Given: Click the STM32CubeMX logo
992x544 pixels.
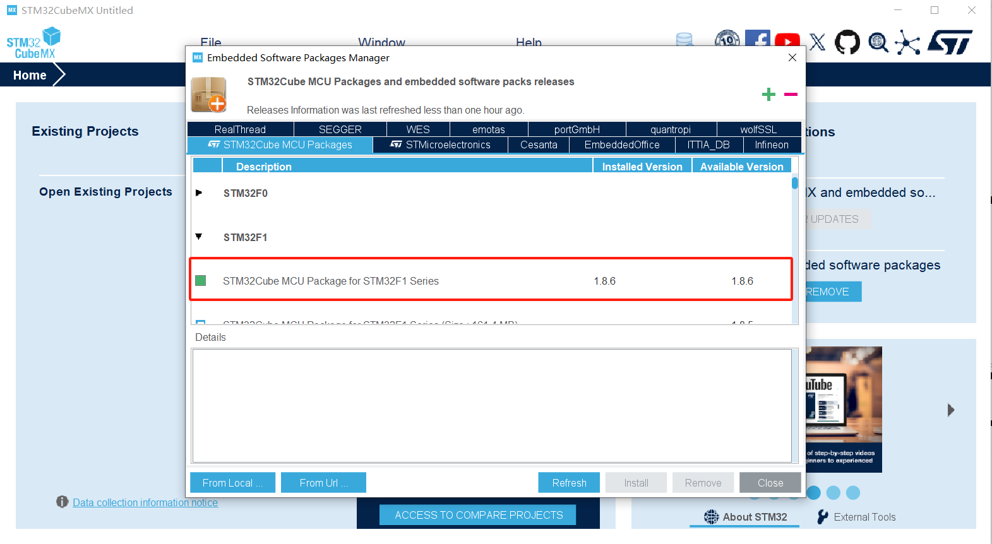Looking at the screenshot, I should point(33,43).
